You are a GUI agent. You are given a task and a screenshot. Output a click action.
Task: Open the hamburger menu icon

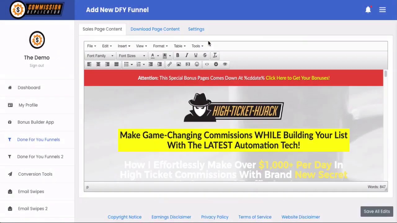coord(382,10)
